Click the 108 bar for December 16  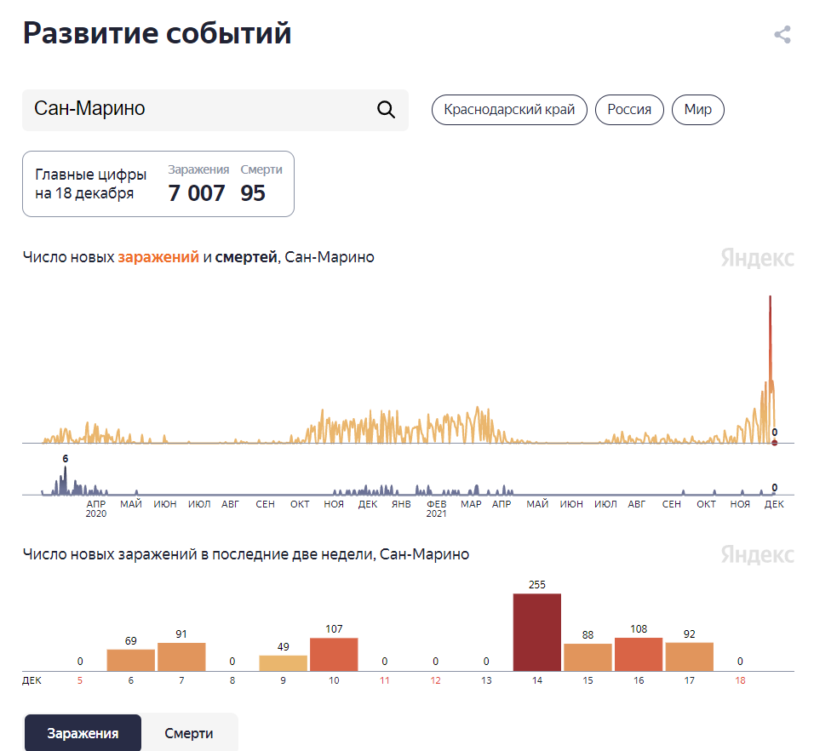click(x=639, y=655)
